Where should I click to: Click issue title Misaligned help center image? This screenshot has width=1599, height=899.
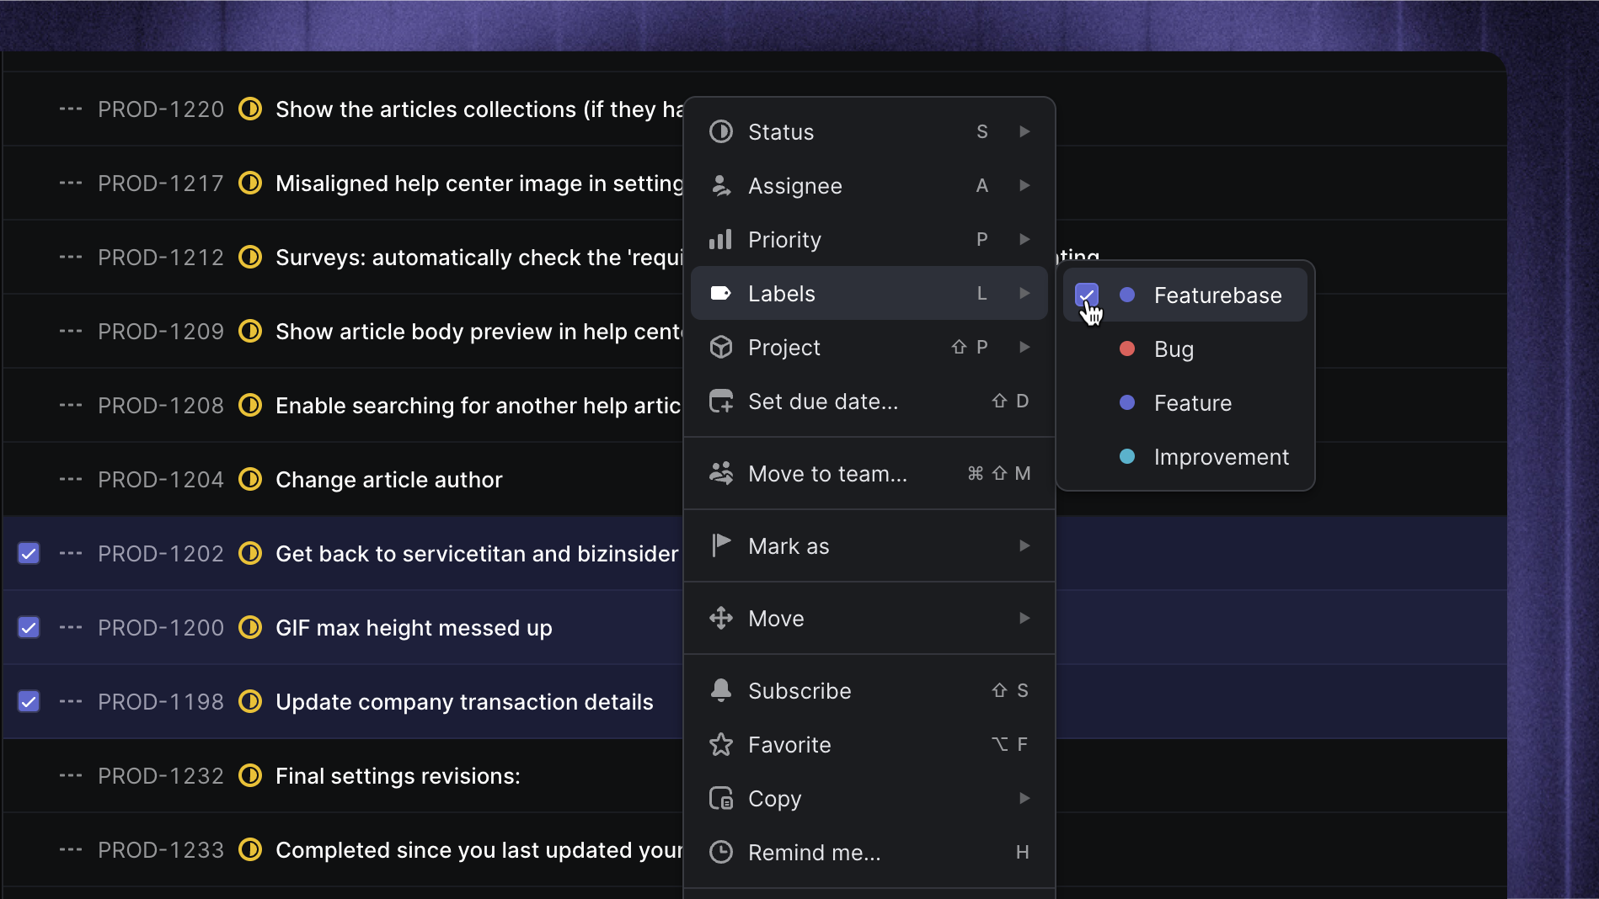pyautogui.click(x=479, y=184)
